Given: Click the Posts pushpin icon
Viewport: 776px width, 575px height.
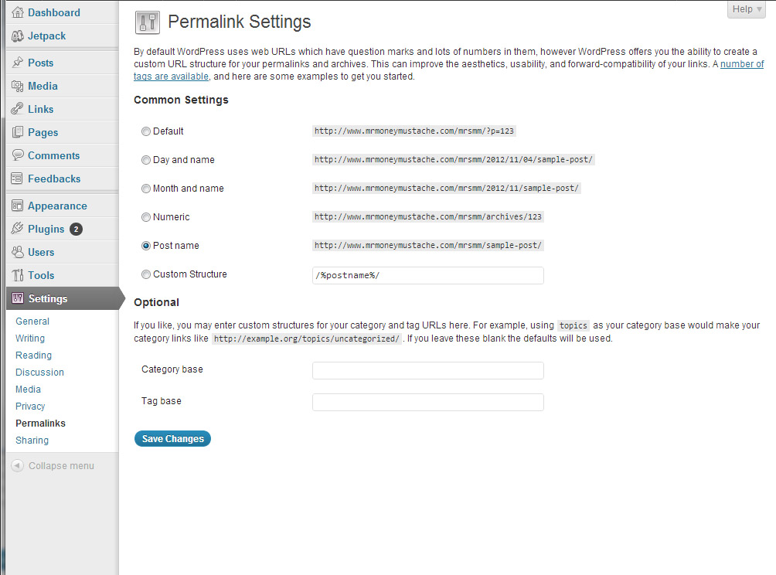Looking at the screenshot, I should tap(18, 63).
